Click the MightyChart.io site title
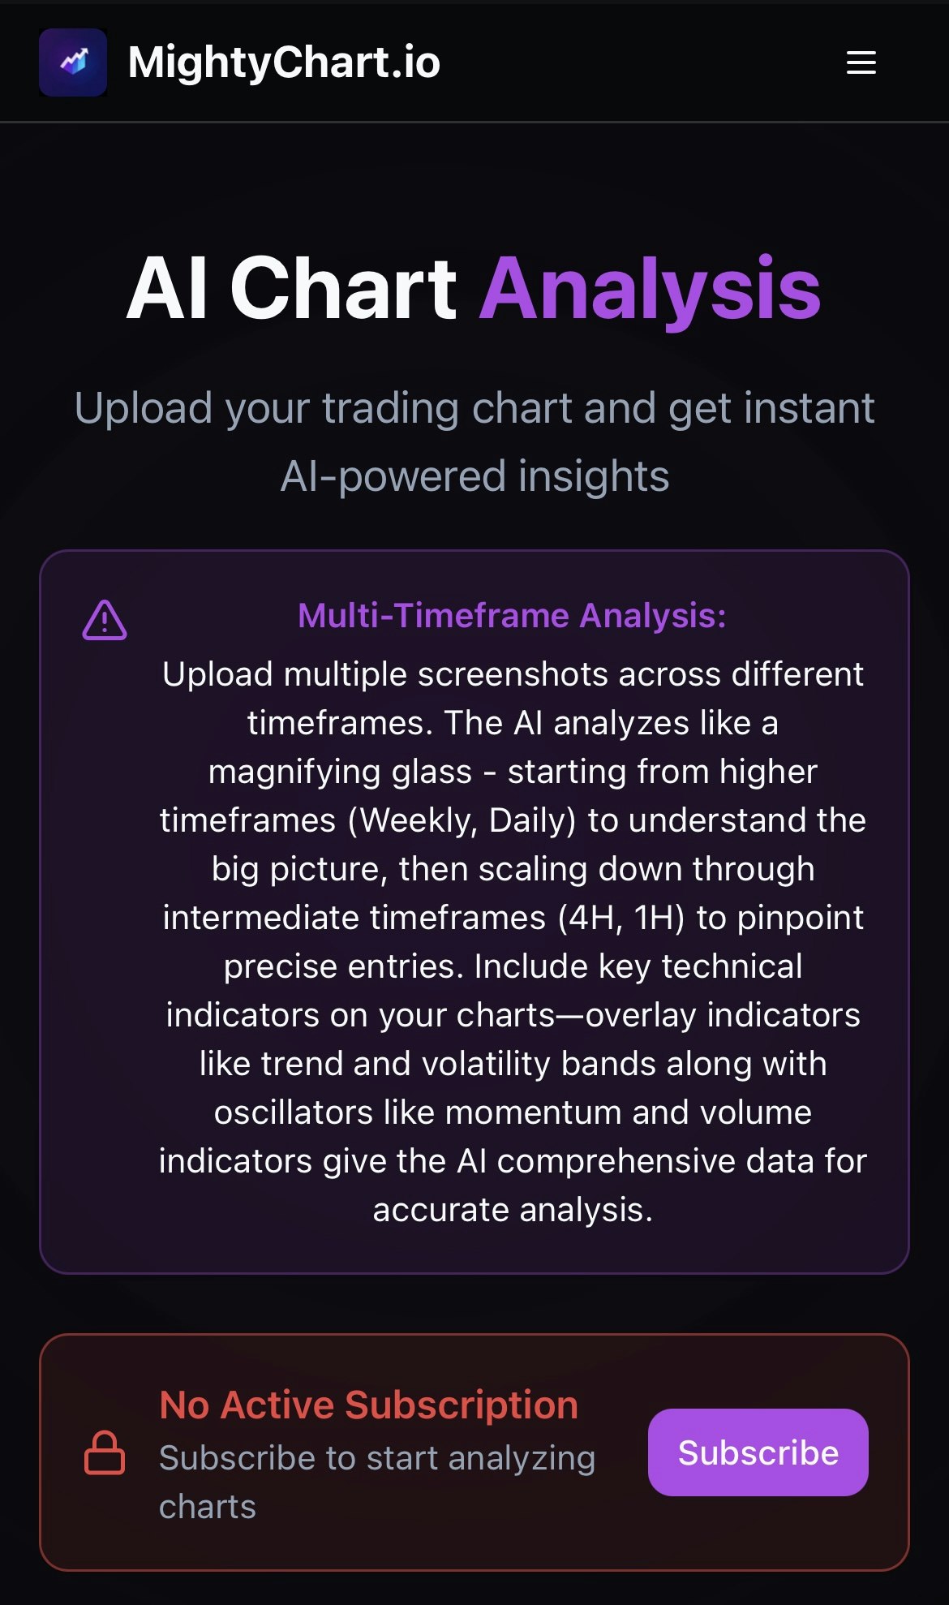The height and width of the screenshot is (1605, 949). [283, 62]
